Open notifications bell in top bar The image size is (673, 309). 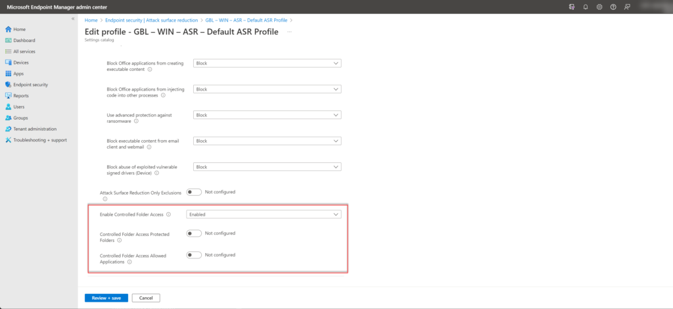coord(586,7)
